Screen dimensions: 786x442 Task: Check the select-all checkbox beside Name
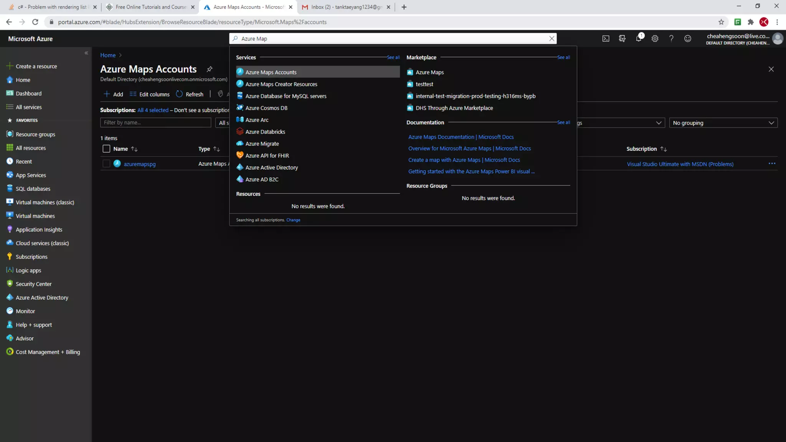[106, 149]
